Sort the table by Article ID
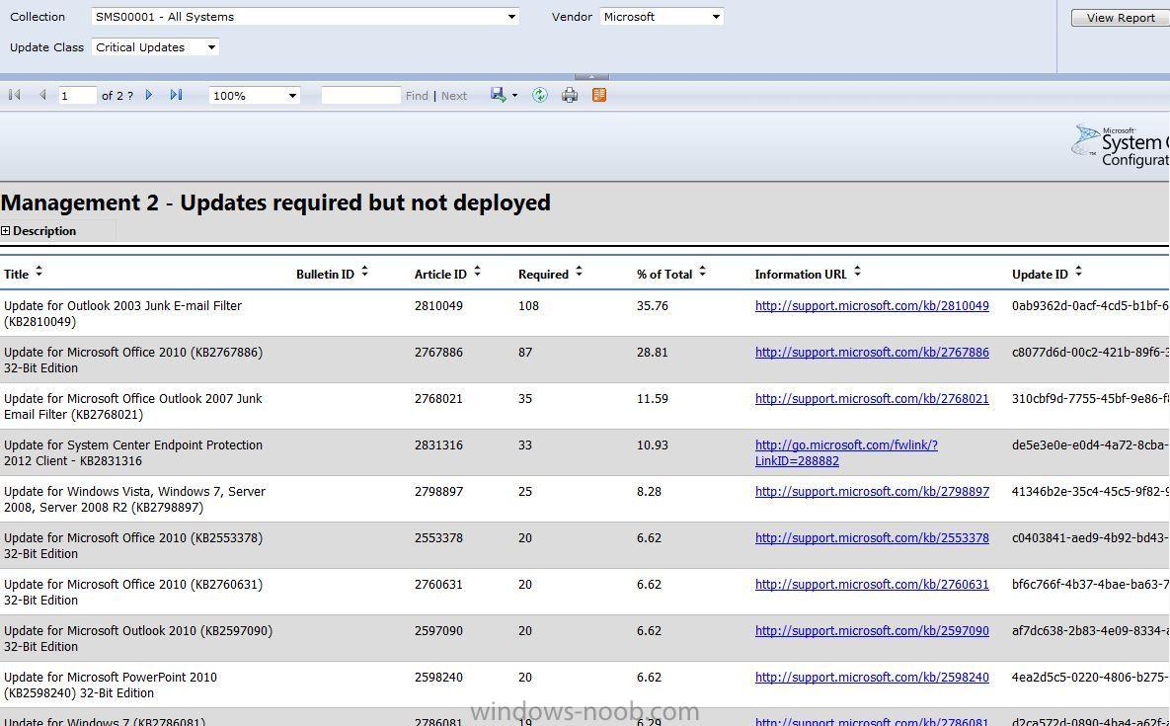This screenshot has height=726, width=1170. (x=478, y=273)
